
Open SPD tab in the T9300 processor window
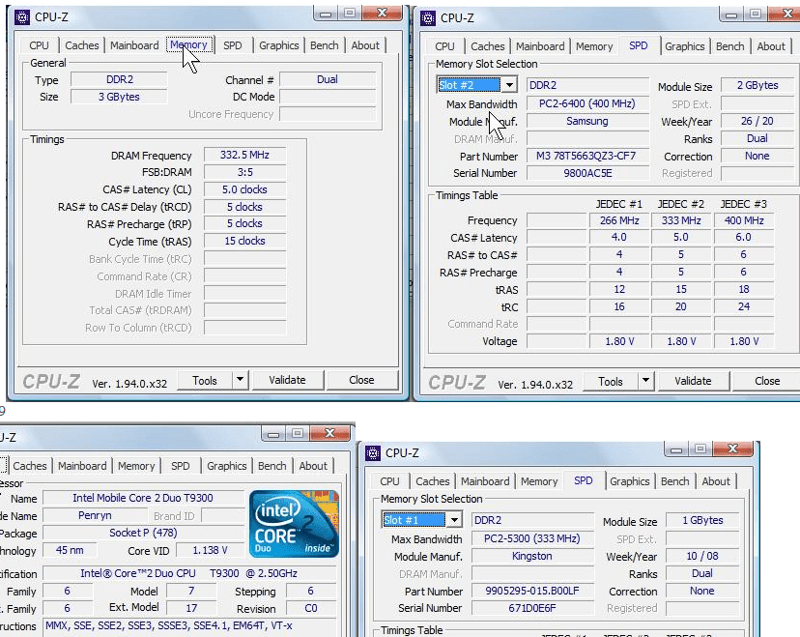point(180,466)
